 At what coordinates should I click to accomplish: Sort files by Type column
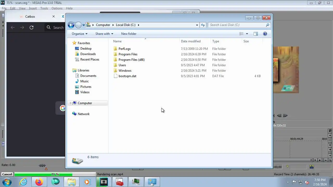pos(226,41)
